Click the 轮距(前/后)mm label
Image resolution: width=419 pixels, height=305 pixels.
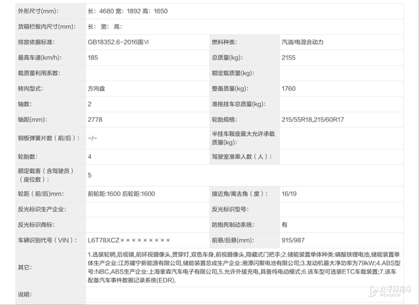pyautogui.click(x=41, y=194)
